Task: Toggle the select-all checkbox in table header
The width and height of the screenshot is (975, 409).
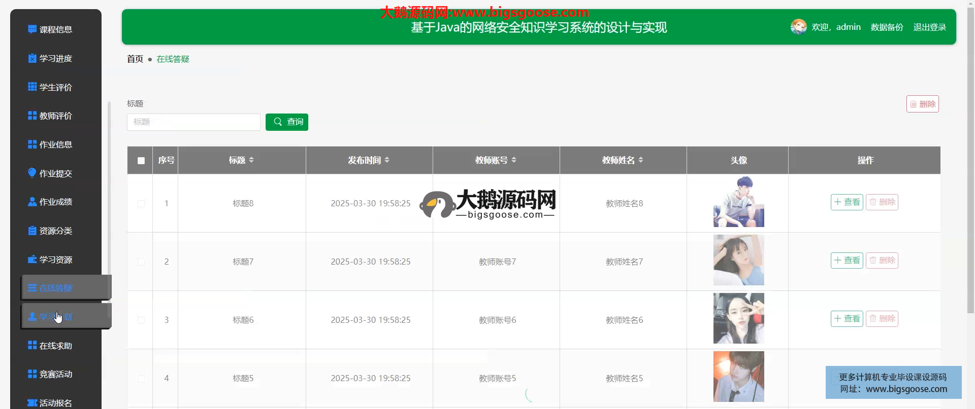Action: (x=141, y=161)
